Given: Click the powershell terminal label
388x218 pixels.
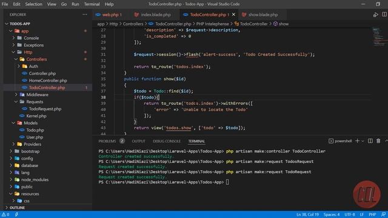Looking at the screenshot, I should coord(340,141).
